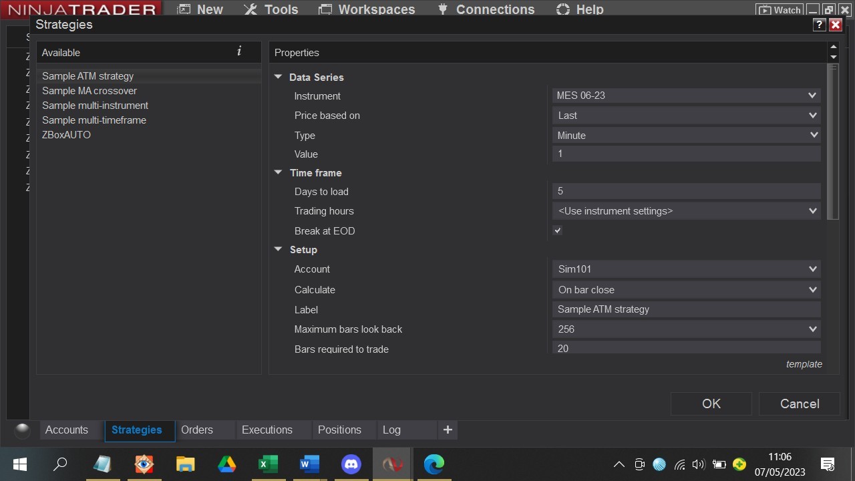Screen dimensions: 855x481
Task: Open the Trading hours dropdown
Action: 687,211
